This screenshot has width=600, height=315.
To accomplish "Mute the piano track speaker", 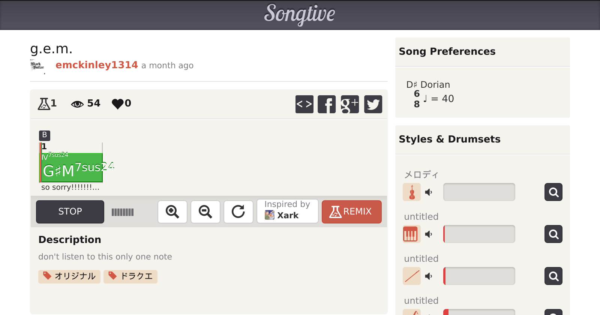I will (429, 234).
